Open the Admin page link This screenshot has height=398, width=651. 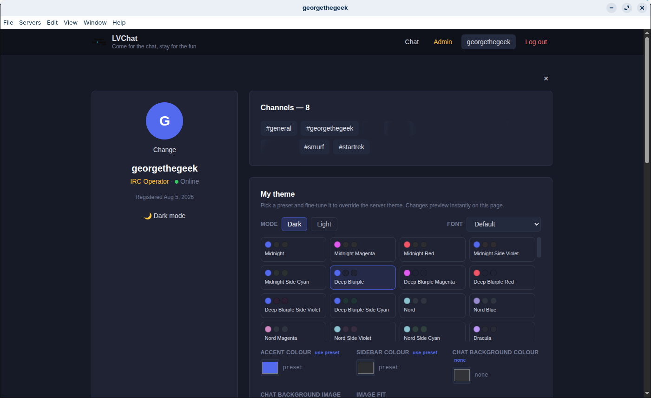coord(443,42)
